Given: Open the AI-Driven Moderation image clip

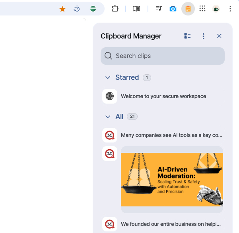Looking at the screenshot, I should pos(172,179).
